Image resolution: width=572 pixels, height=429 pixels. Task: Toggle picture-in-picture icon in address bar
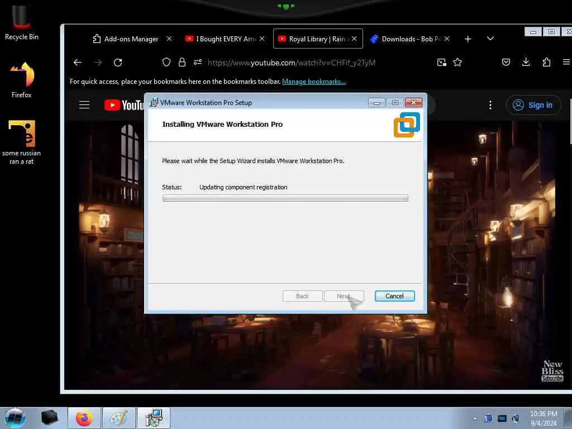442,63
